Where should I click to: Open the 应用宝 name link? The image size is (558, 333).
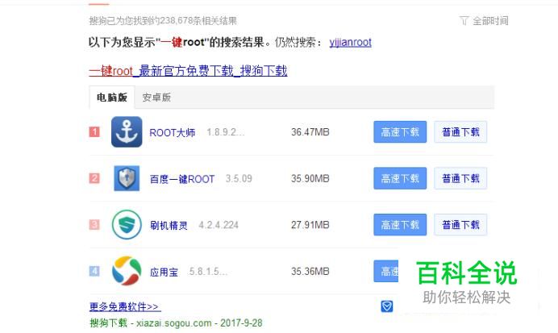pos(164,272)
